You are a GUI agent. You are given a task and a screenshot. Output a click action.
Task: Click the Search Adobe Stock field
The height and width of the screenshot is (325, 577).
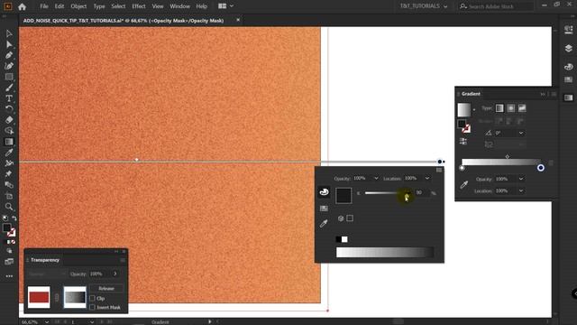(496, 6)
